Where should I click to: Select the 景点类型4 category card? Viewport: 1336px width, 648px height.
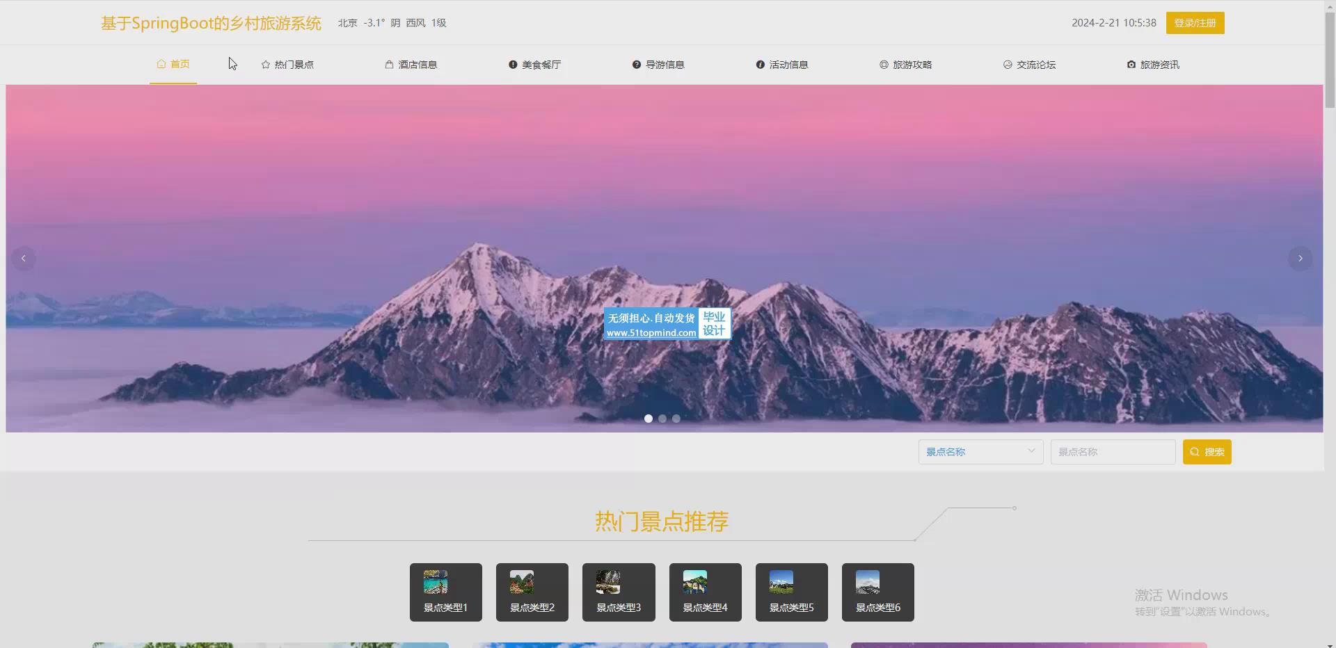pyautogui.click(x=706, y=592)
